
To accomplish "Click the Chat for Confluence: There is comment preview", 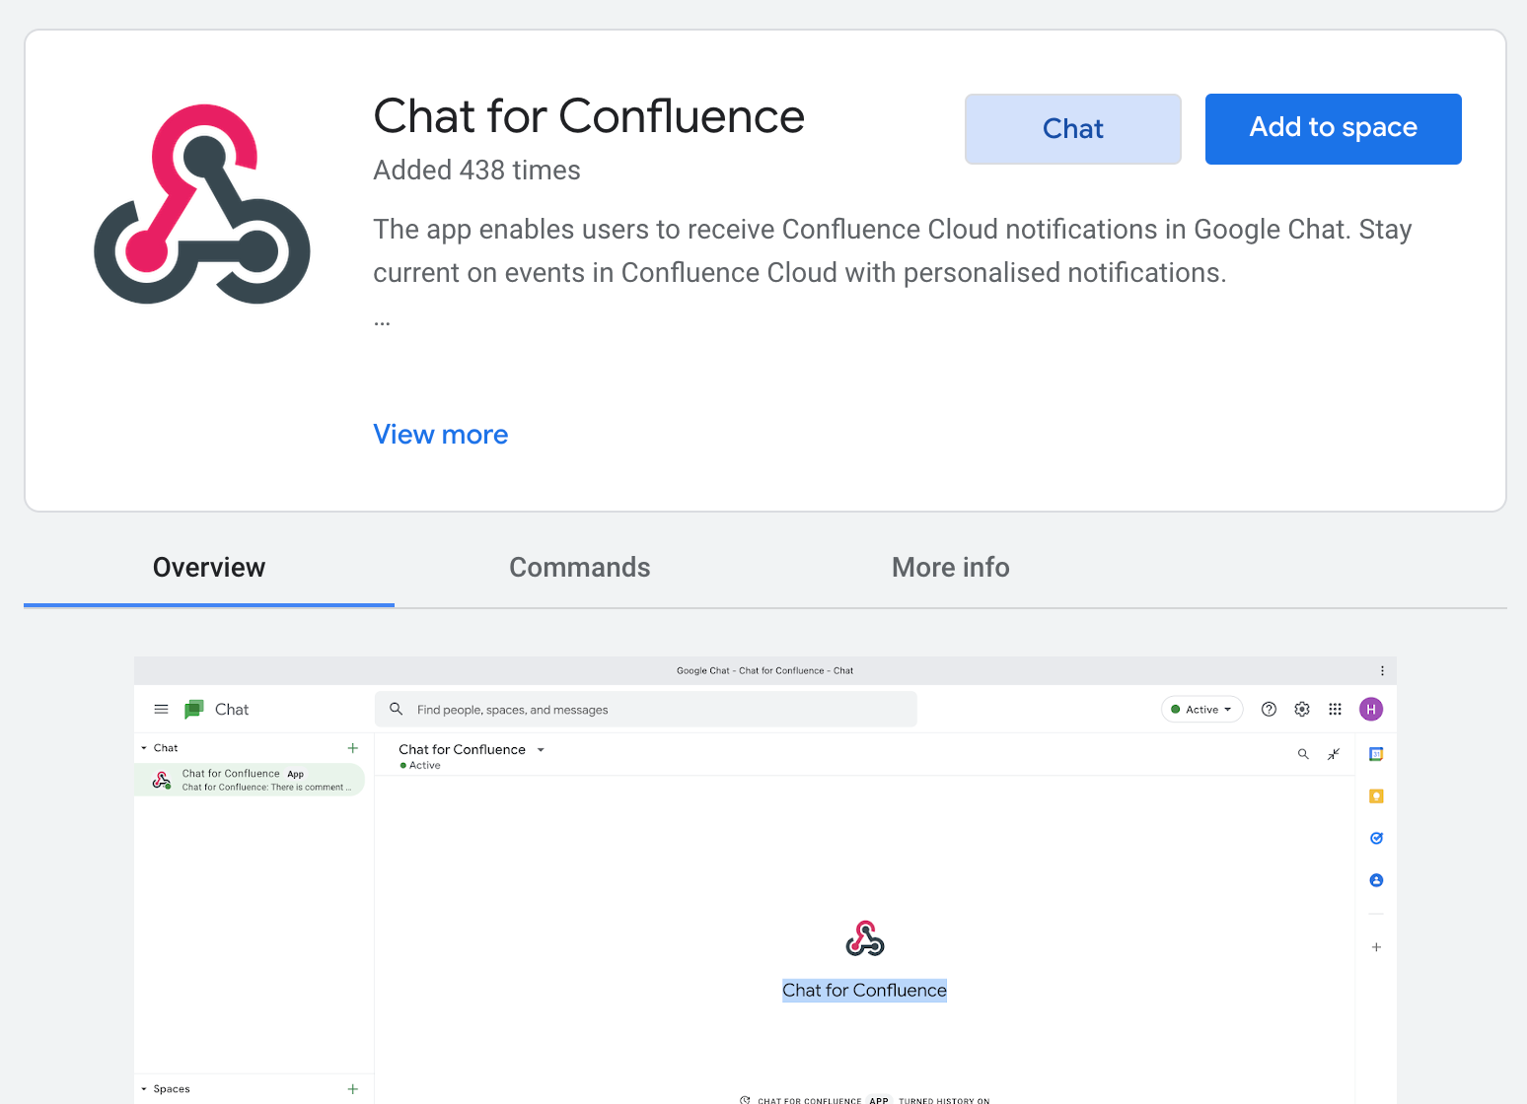I will (266, 788).
